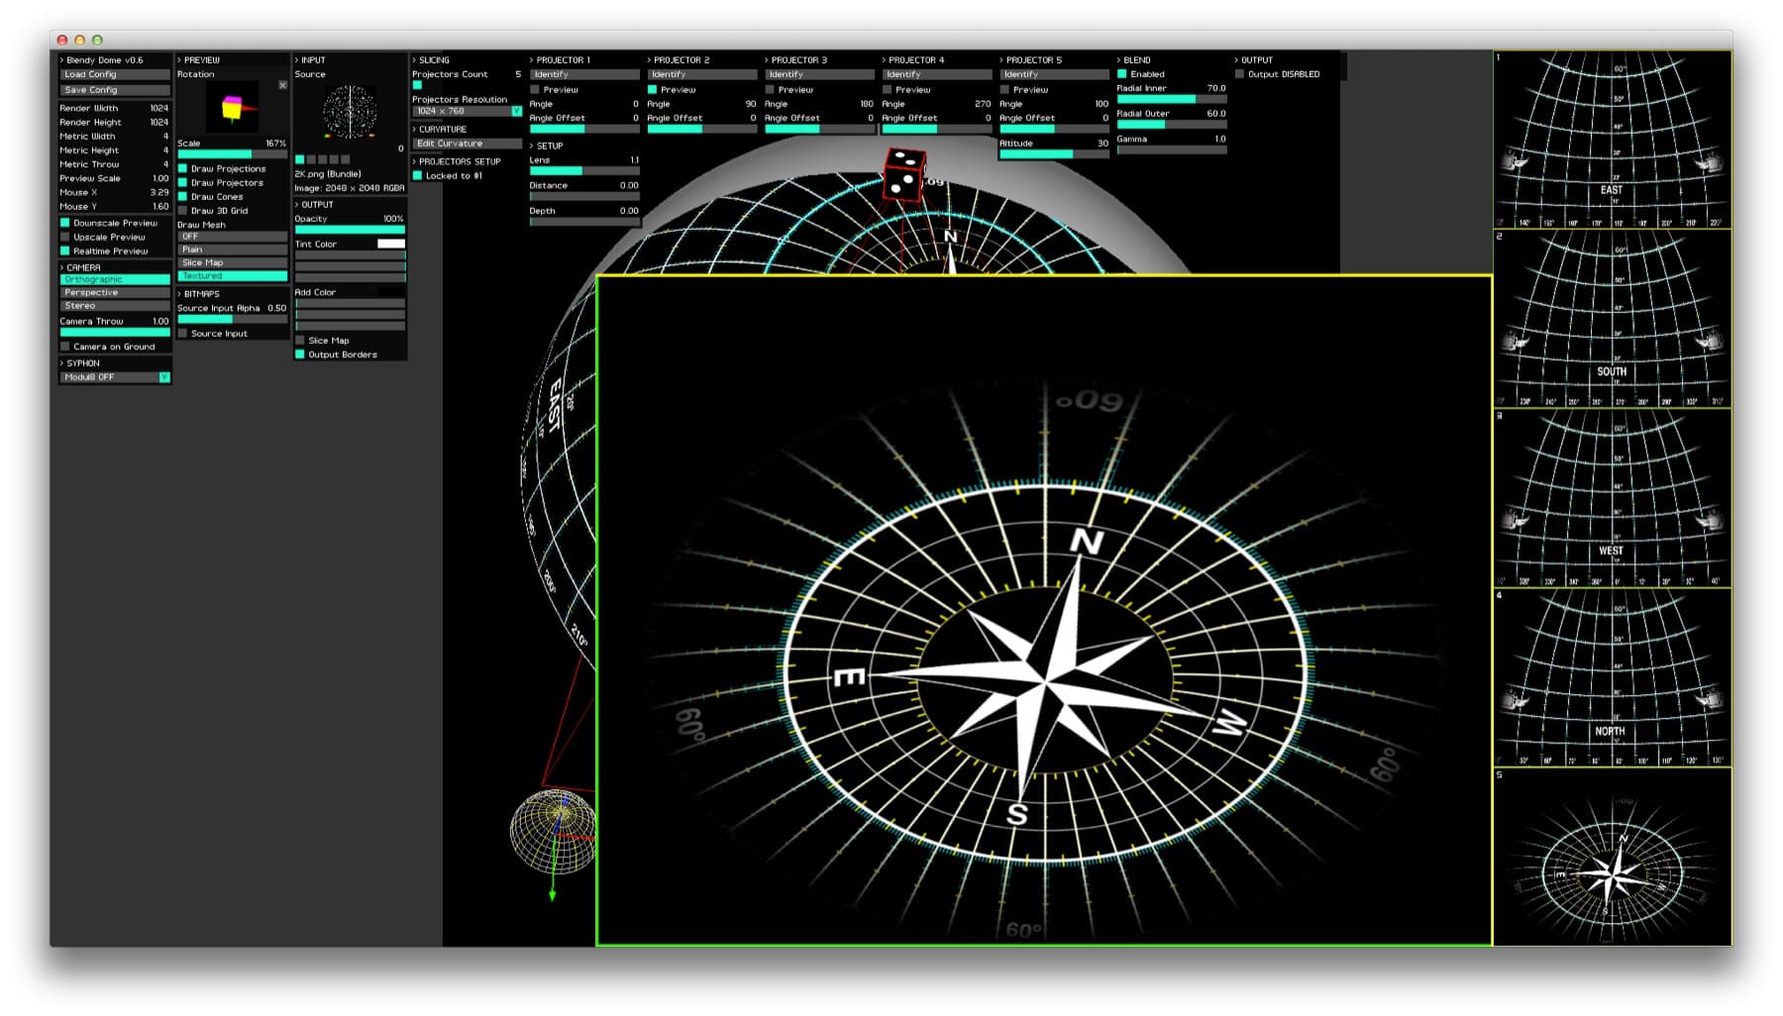The height and width of the screenshot is (1016, 1783).
Task: Enable Camera on Ground
Action: coord(65,347)
